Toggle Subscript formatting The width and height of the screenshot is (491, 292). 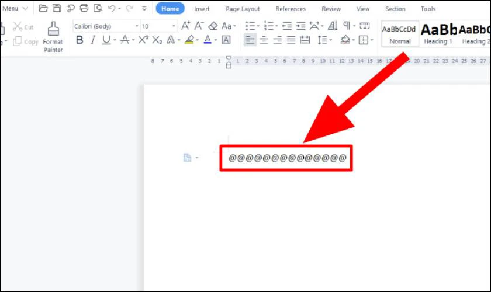click(x=157, y=40)
